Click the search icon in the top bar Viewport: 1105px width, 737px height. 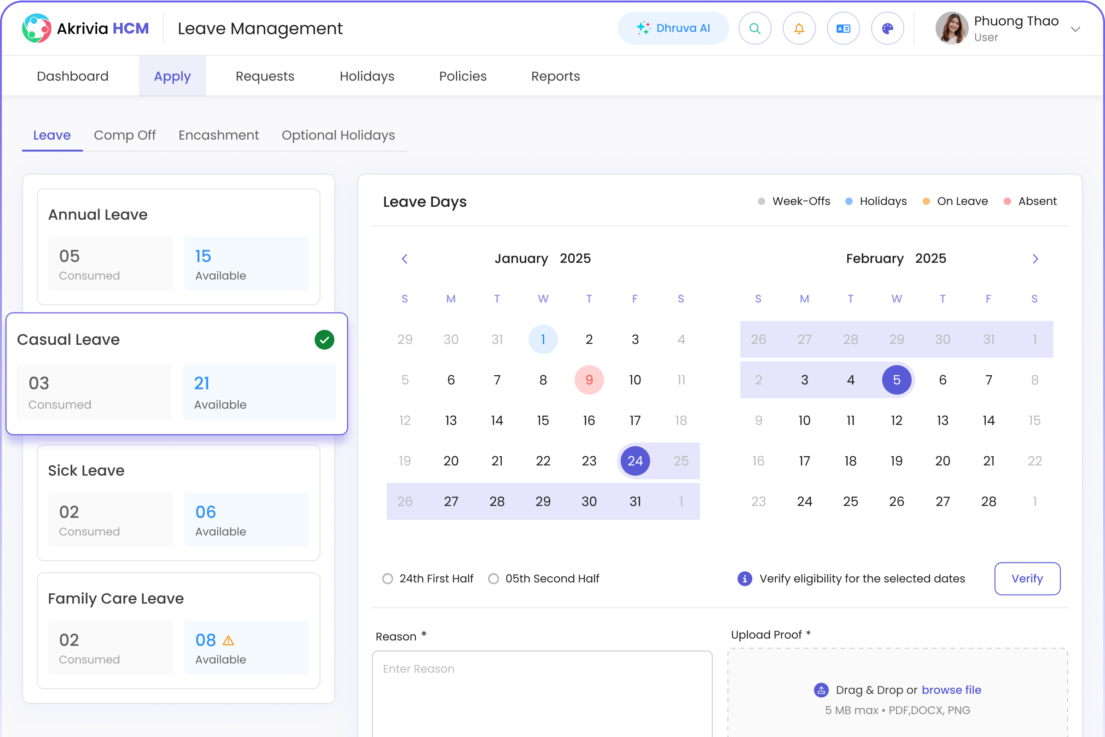coord(755,29)
